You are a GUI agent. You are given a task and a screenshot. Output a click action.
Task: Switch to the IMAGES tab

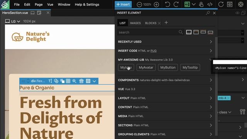[x=135, y=23]
